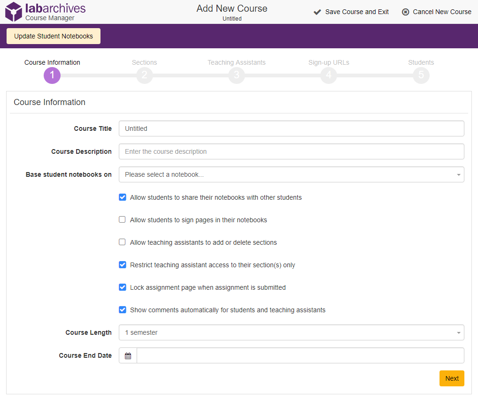Screen dimensions: 478x399
Task: Enable allowing students to sign pages
Action: pyautogui.click(x=123, y=220)
